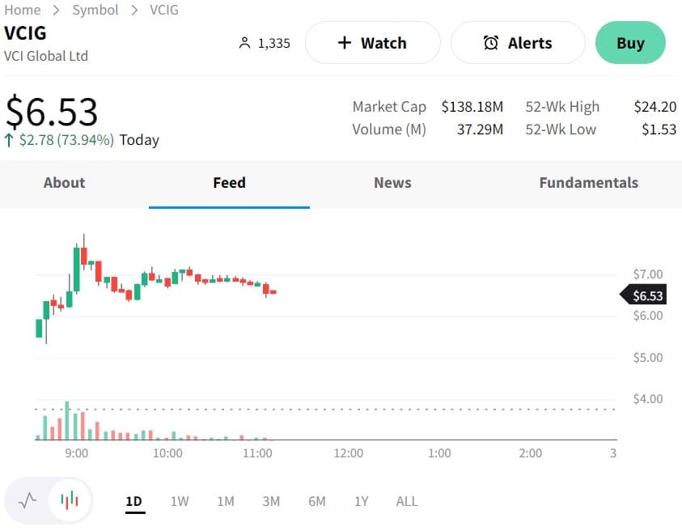The width and height of the screenshot is (682, 531).
Task: Click breadcrumb chevron after Symbol
Action: click(134, 11)
